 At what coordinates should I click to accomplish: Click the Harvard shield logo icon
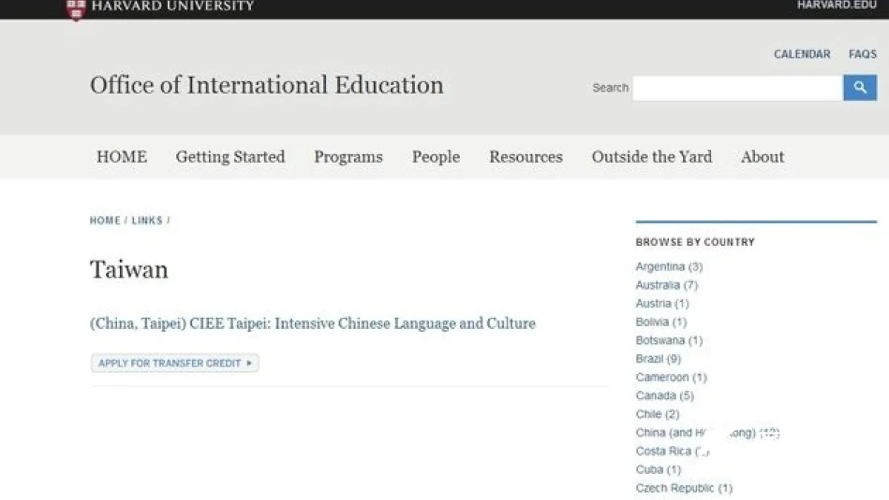coord(76,9)
